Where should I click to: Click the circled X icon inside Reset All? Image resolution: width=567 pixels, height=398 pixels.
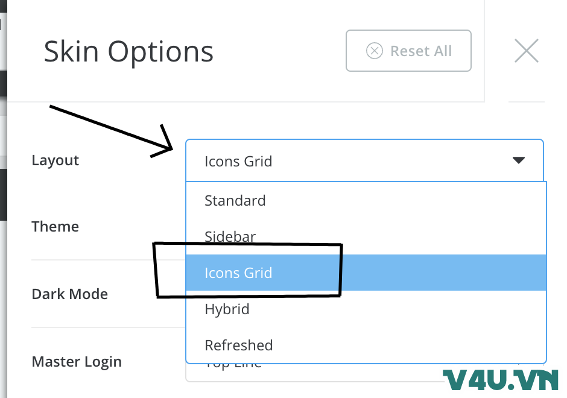coord(375,51)
